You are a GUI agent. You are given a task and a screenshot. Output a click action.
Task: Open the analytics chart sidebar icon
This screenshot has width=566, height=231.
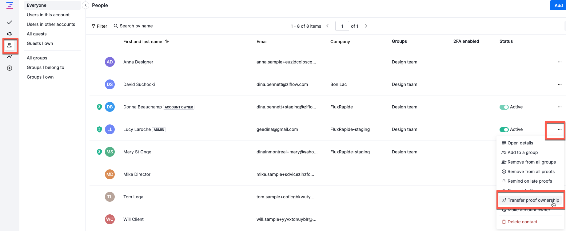[10, 57]
